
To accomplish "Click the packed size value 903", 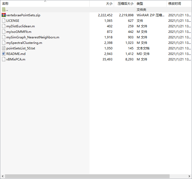I will [x=131, y=37].
